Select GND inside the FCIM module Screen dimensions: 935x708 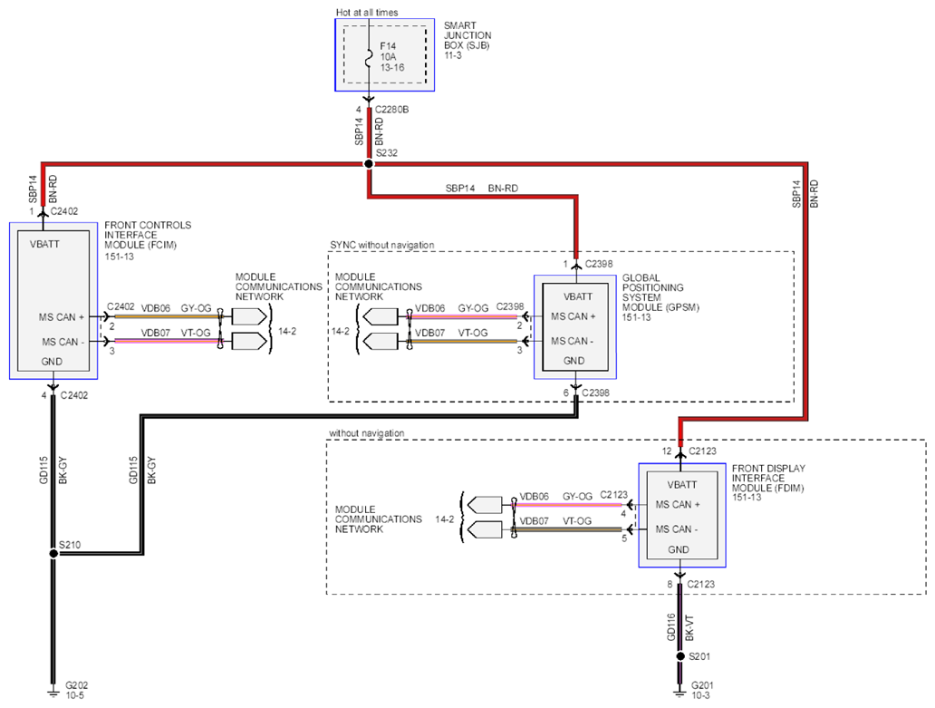(52, 362)
